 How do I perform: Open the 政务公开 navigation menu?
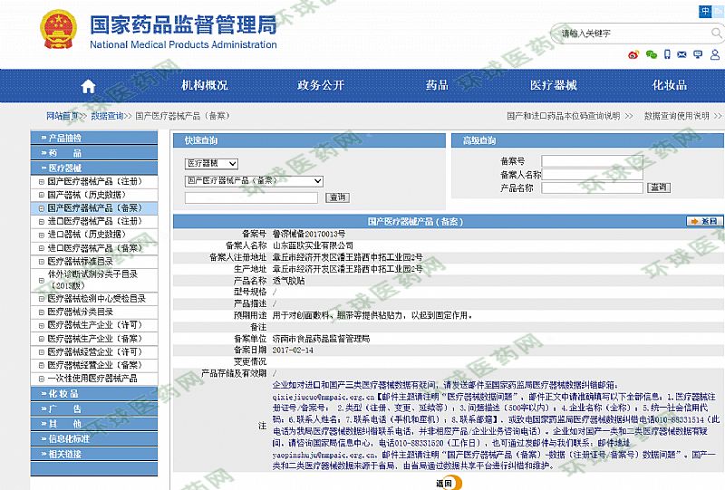[321, 86]
